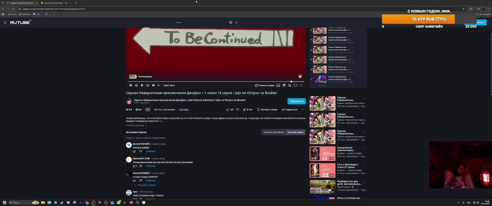Open the channel67568652 commenter avatar
Image resolution: width=492 pixels, height=206 pixels.
tap(129, 174)
